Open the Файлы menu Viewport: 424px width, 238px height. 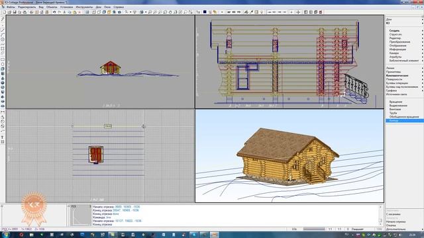tap(11, 7)
